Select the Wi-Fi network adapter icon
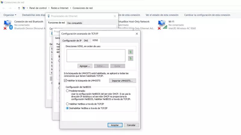 [162, 25]
